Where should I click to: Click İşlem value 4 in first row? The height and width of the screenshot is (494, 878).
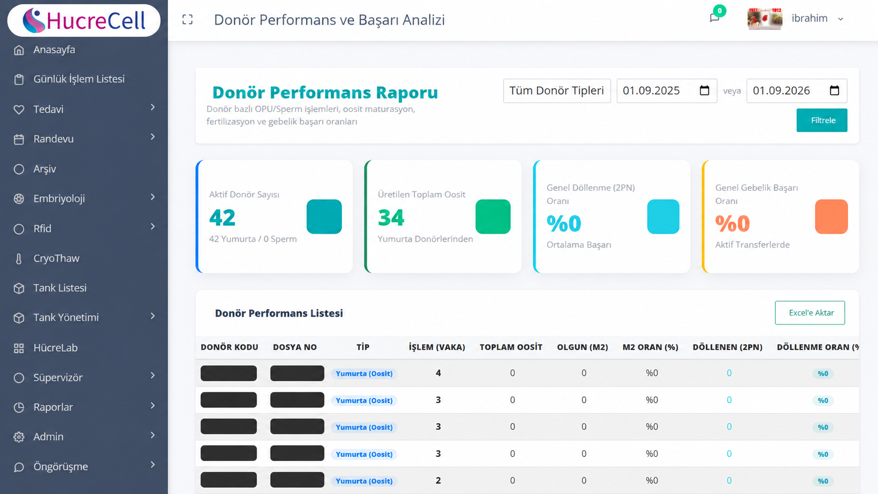438,373
